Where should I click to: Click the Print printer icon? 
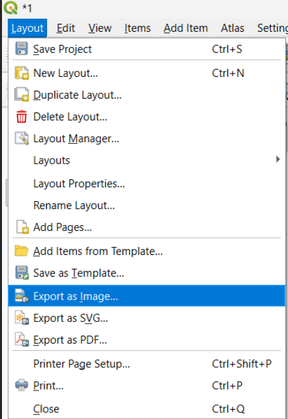click(21, 385)
